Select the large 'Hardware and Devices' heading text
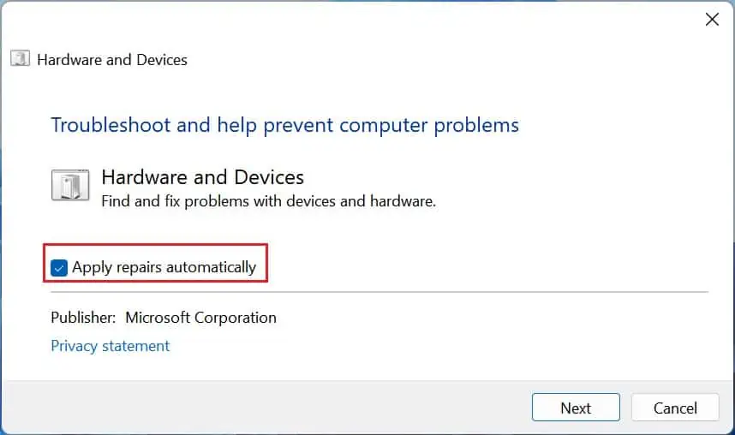This screenshot has height=435, width=735. (202, 177)
